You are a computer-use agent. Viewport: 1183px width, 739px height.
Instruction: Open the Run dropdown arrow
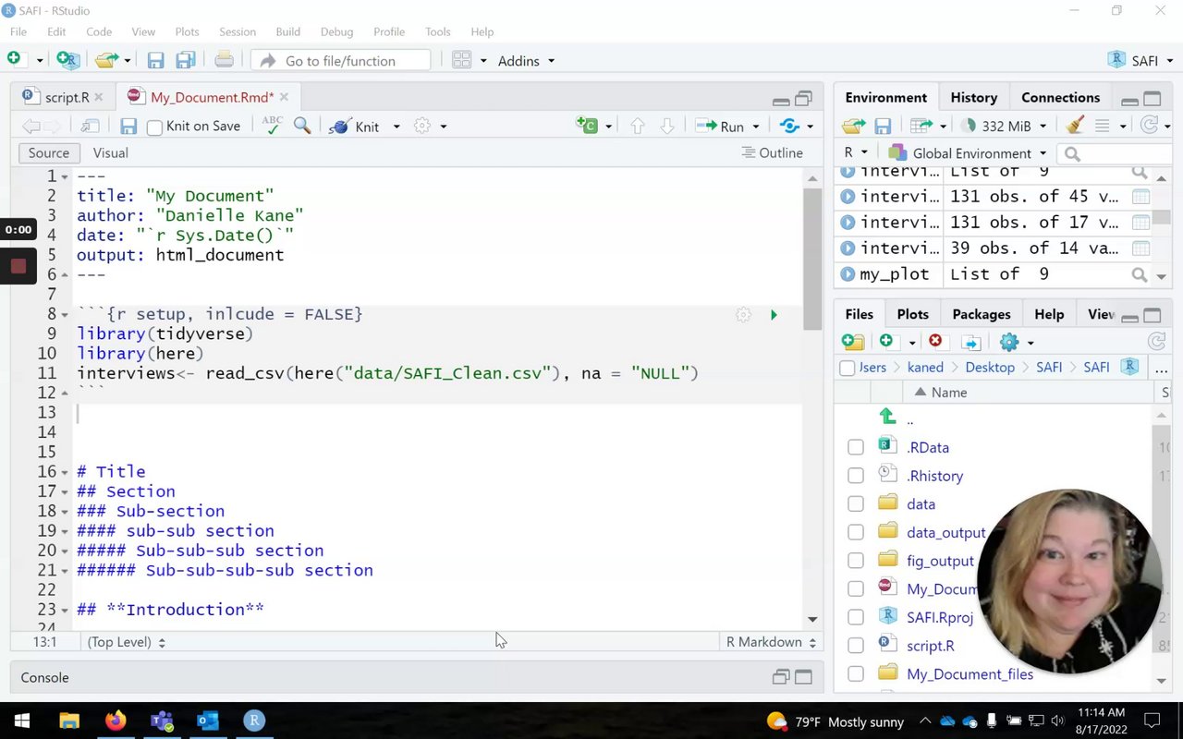[x=756, y=127]
